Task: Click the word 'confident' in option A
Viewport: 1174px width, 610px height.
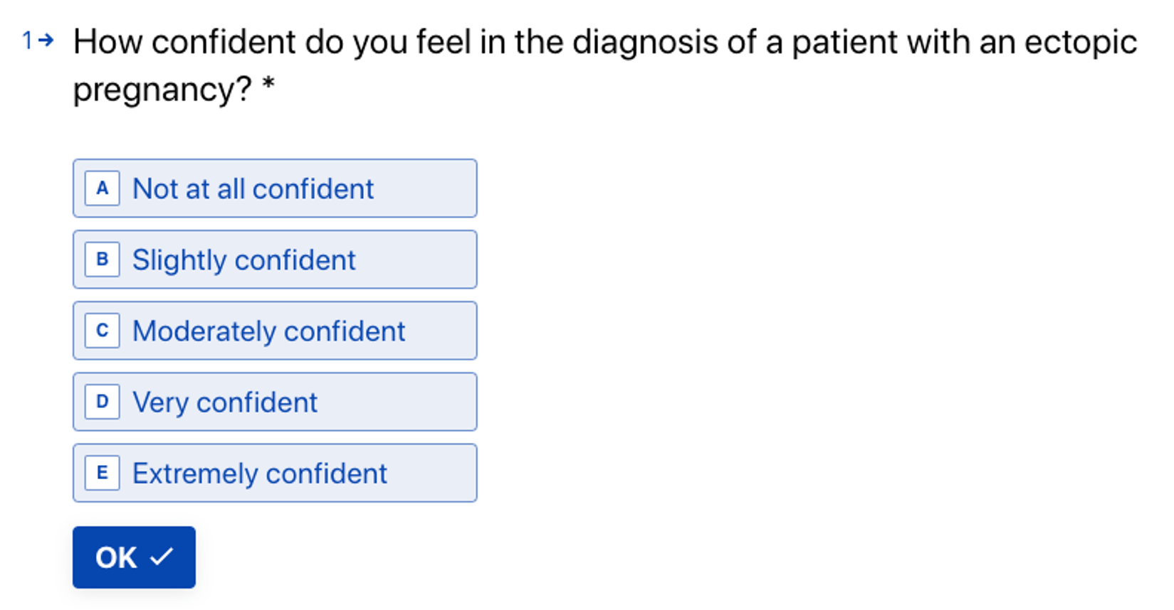Action: [x=313, y=189]
